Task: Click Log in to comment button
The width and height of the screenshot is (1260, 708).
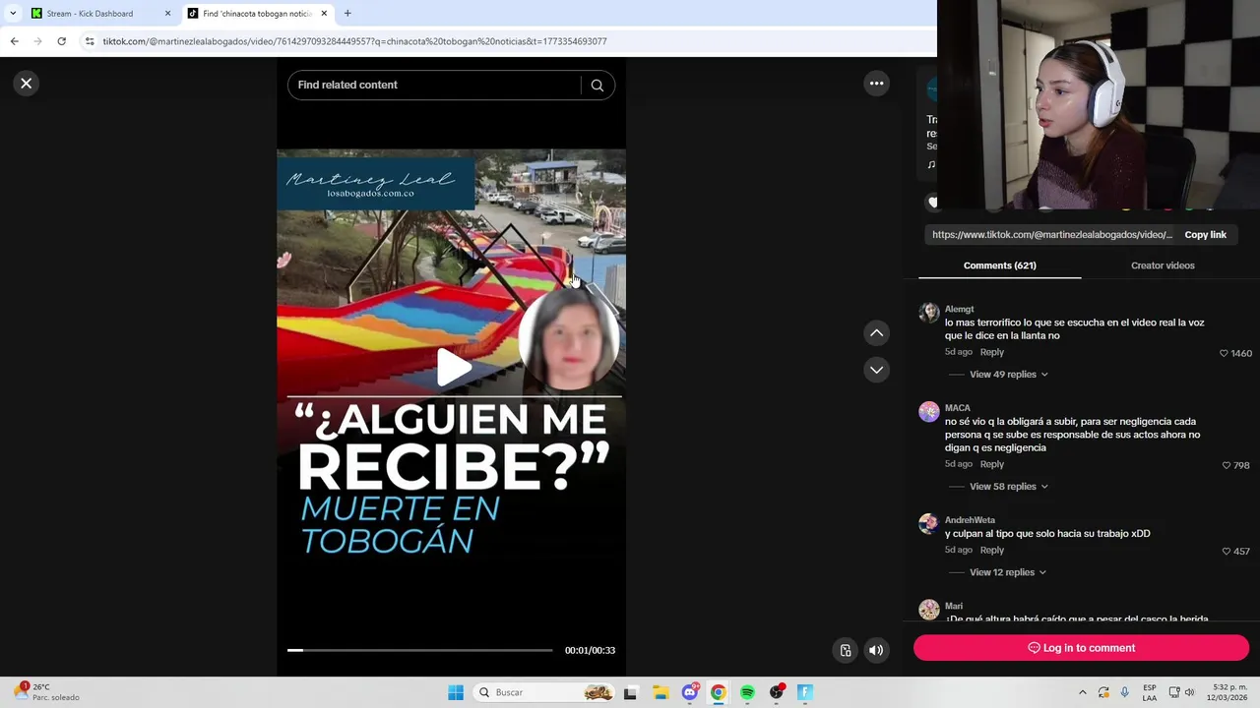Action: click(x=1081, y=648)
